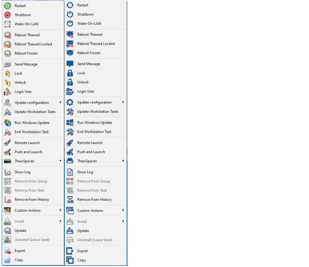Click the green Restart icon in left menu
This screenshot has width=309, height=267.
click(x=8, y=6)
